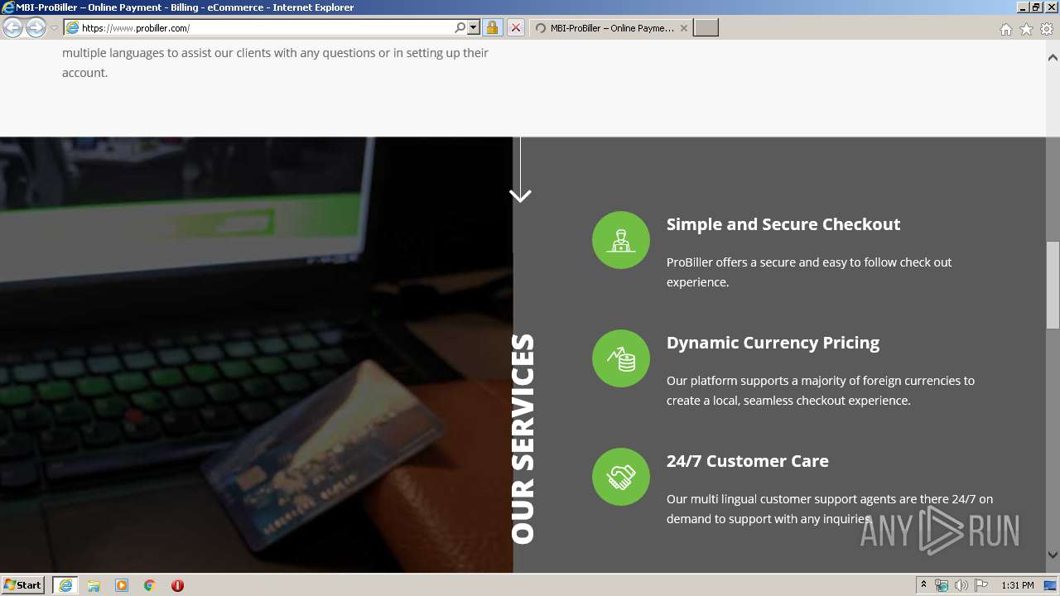Click the taskbar clock 1:31 PM
Viewport: 1060px width, 596px height.
pos(1018,585)
